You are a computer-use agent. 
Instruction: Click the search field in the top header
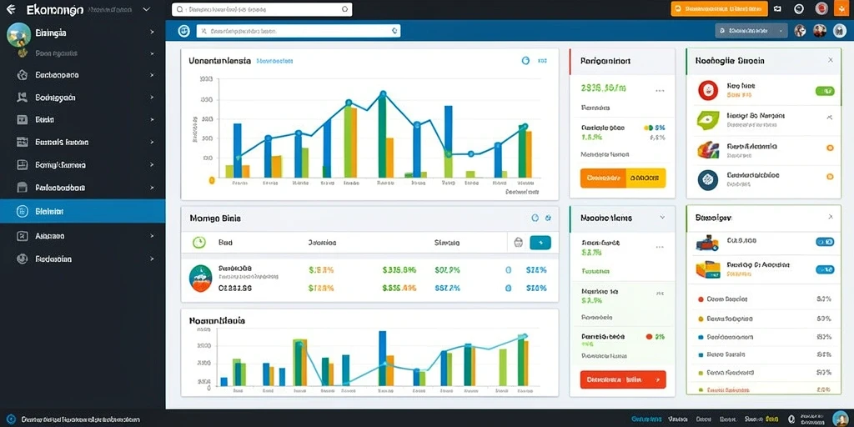point(262,9)
